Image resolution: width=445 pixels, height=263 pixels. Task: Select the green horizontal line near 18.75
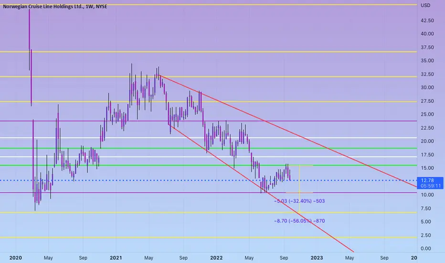tap(208, 148)
